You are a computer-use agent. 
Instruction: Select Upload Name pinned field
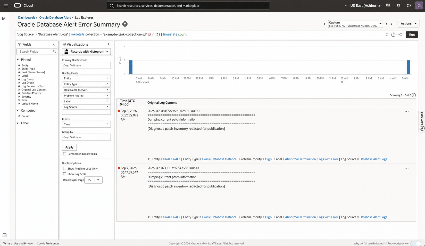click(x=29, y=104)
